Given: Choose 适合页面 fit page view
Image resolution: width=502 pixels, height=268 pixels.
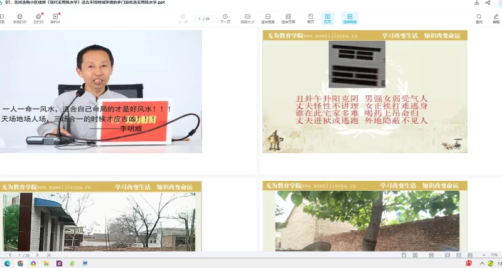Looking at the screenshot, I should coord(287,18).
